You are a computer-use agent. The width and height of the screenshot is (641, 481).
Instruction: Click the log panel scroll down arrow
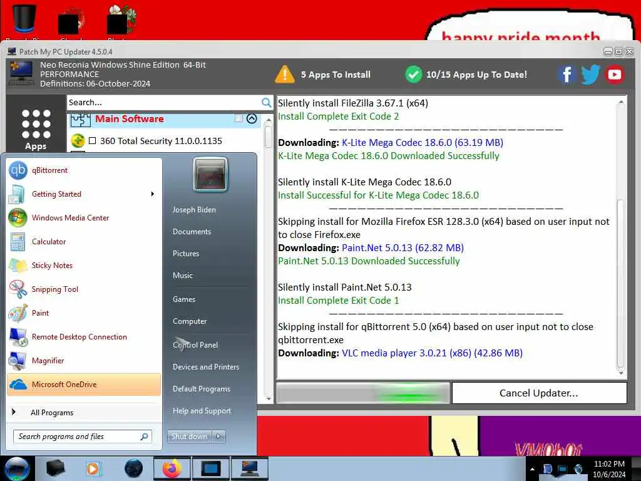click(x=620, y=373)
